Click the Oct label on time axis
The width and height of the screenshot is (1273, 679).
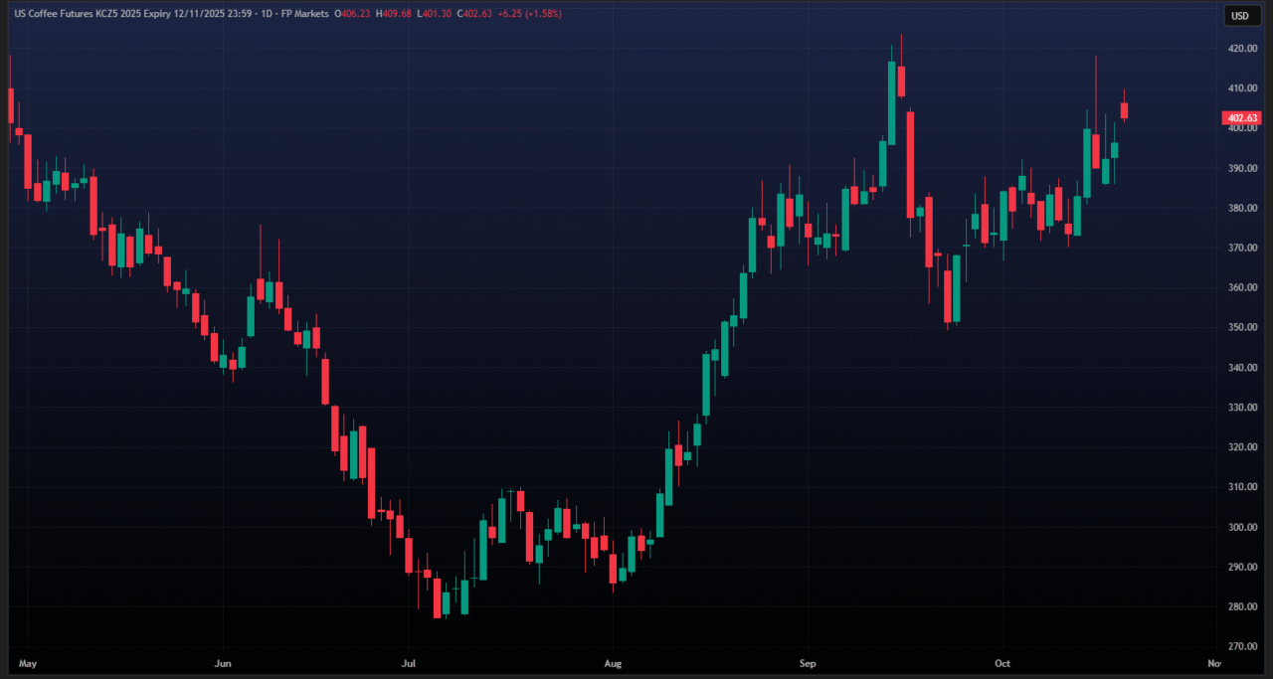[x=1002, y=663]
